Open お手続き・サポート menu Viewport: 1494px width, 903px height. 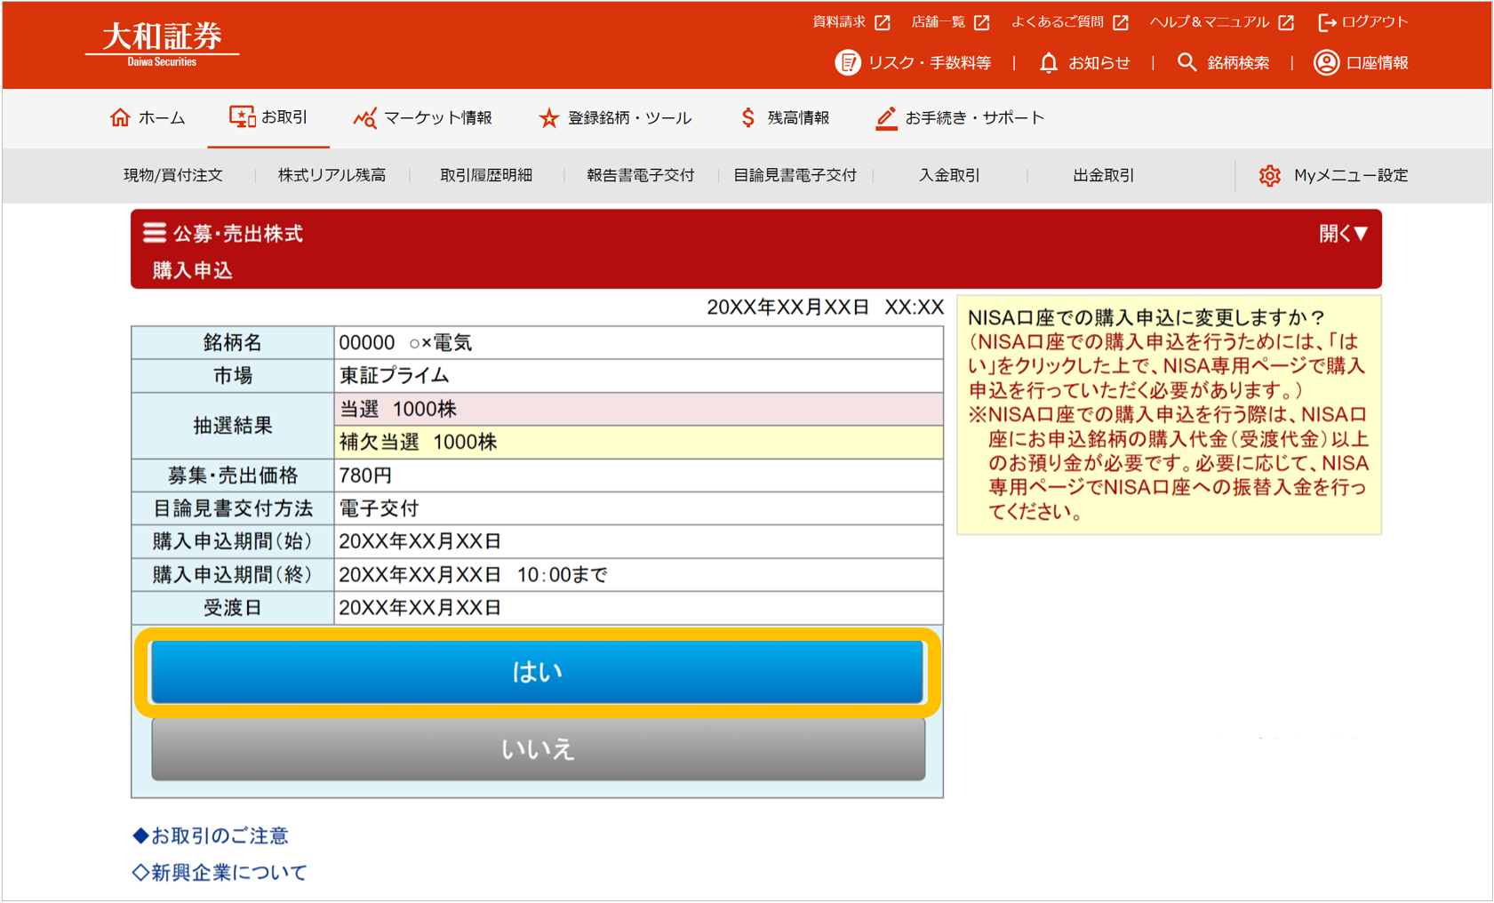click(x=960, y=117)
